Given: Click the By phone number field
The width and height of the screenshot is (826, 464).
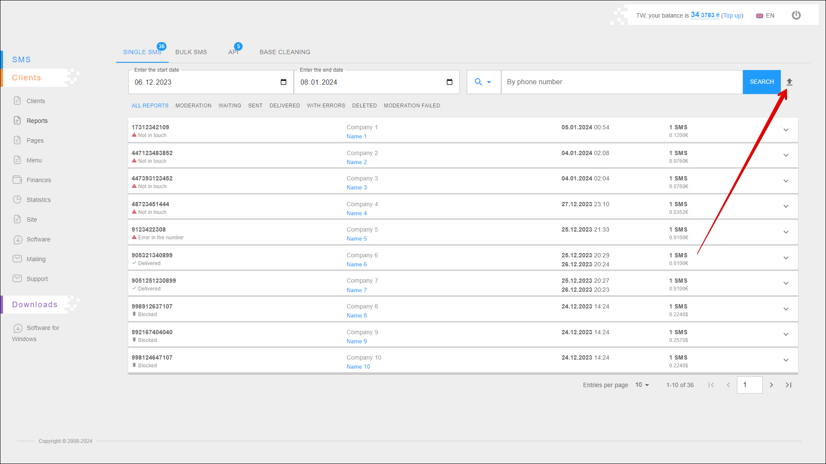Looking at the screenshot, I should (621, 82).
